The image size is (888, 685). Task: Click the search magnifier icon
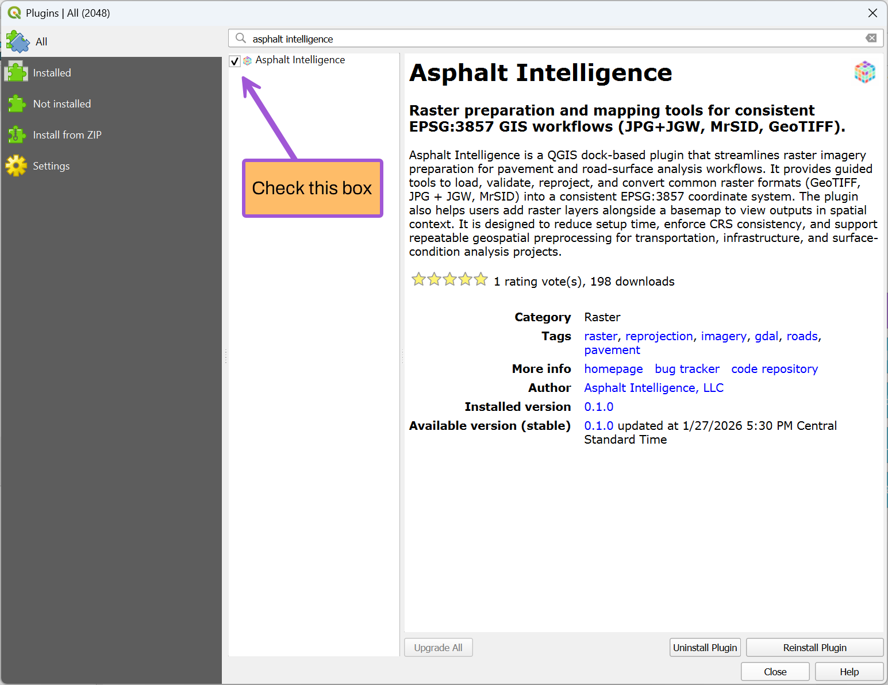[240, 38]
